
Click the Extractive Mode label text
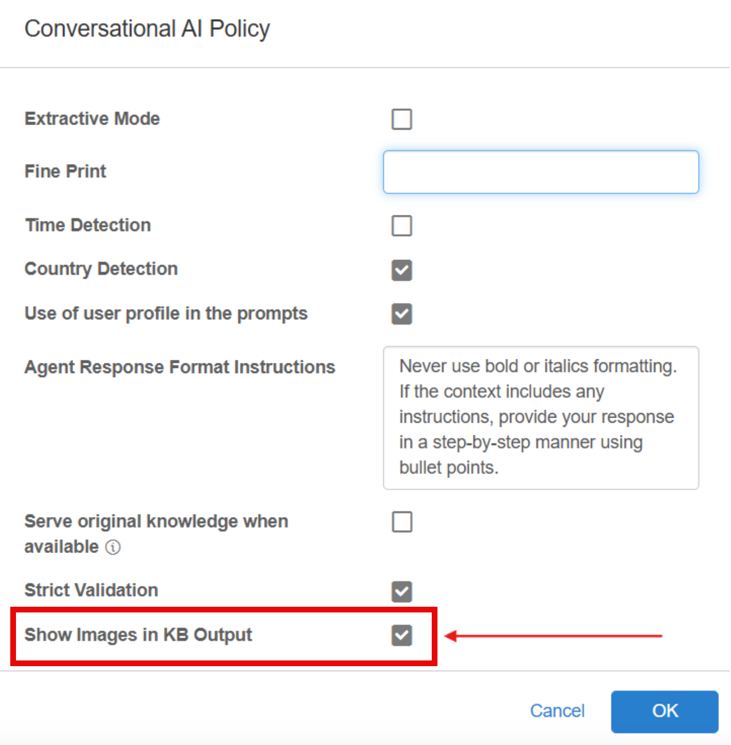point(92,119)
